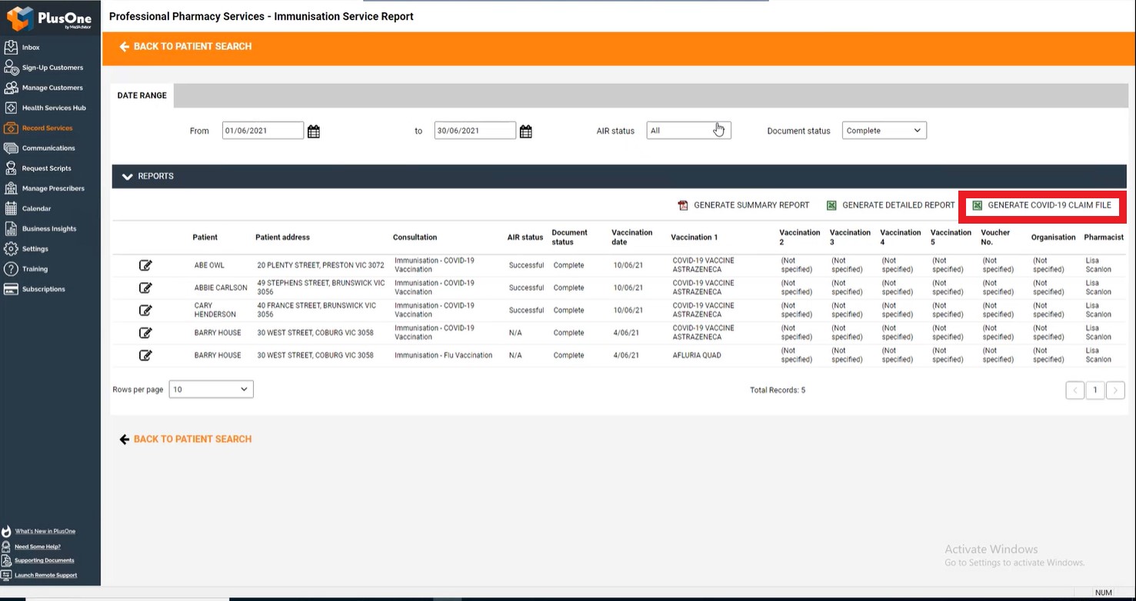Click the NUM status indicator
The width and height of the screenshot is (1136, 601).
pos(1104,593)
